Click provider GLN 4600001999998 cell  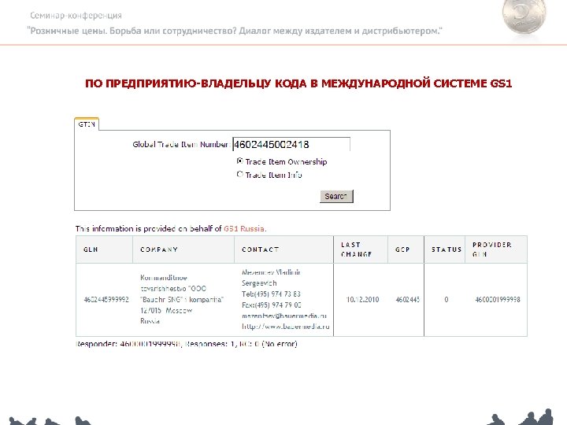(498, 300)
